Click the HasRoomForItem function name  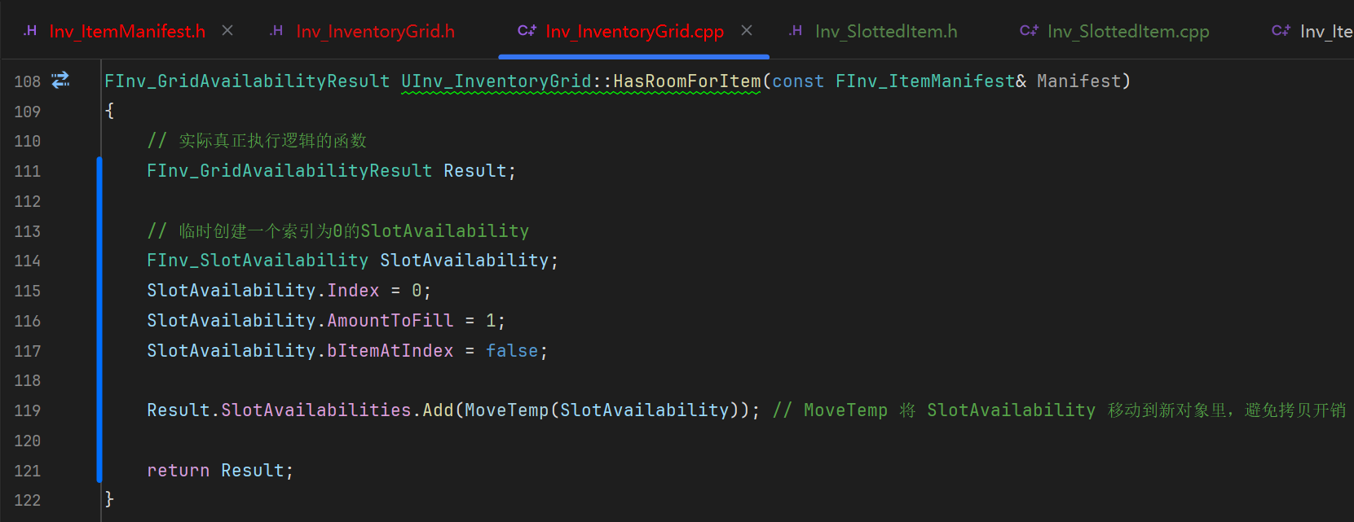point(686,81)
